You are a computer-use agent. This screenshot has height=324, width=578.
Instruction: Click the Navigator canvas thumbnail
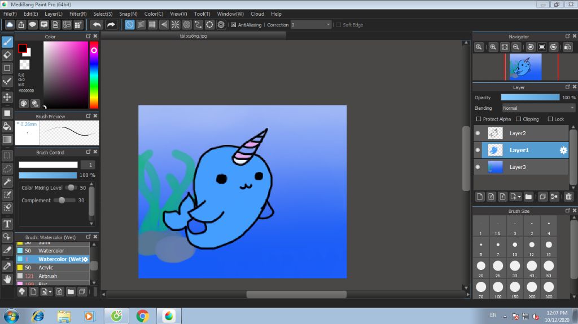click(526, 66)
